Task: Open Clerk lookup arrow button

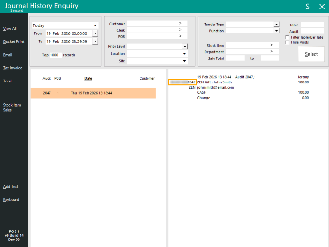Action: [x=180, y=30]
